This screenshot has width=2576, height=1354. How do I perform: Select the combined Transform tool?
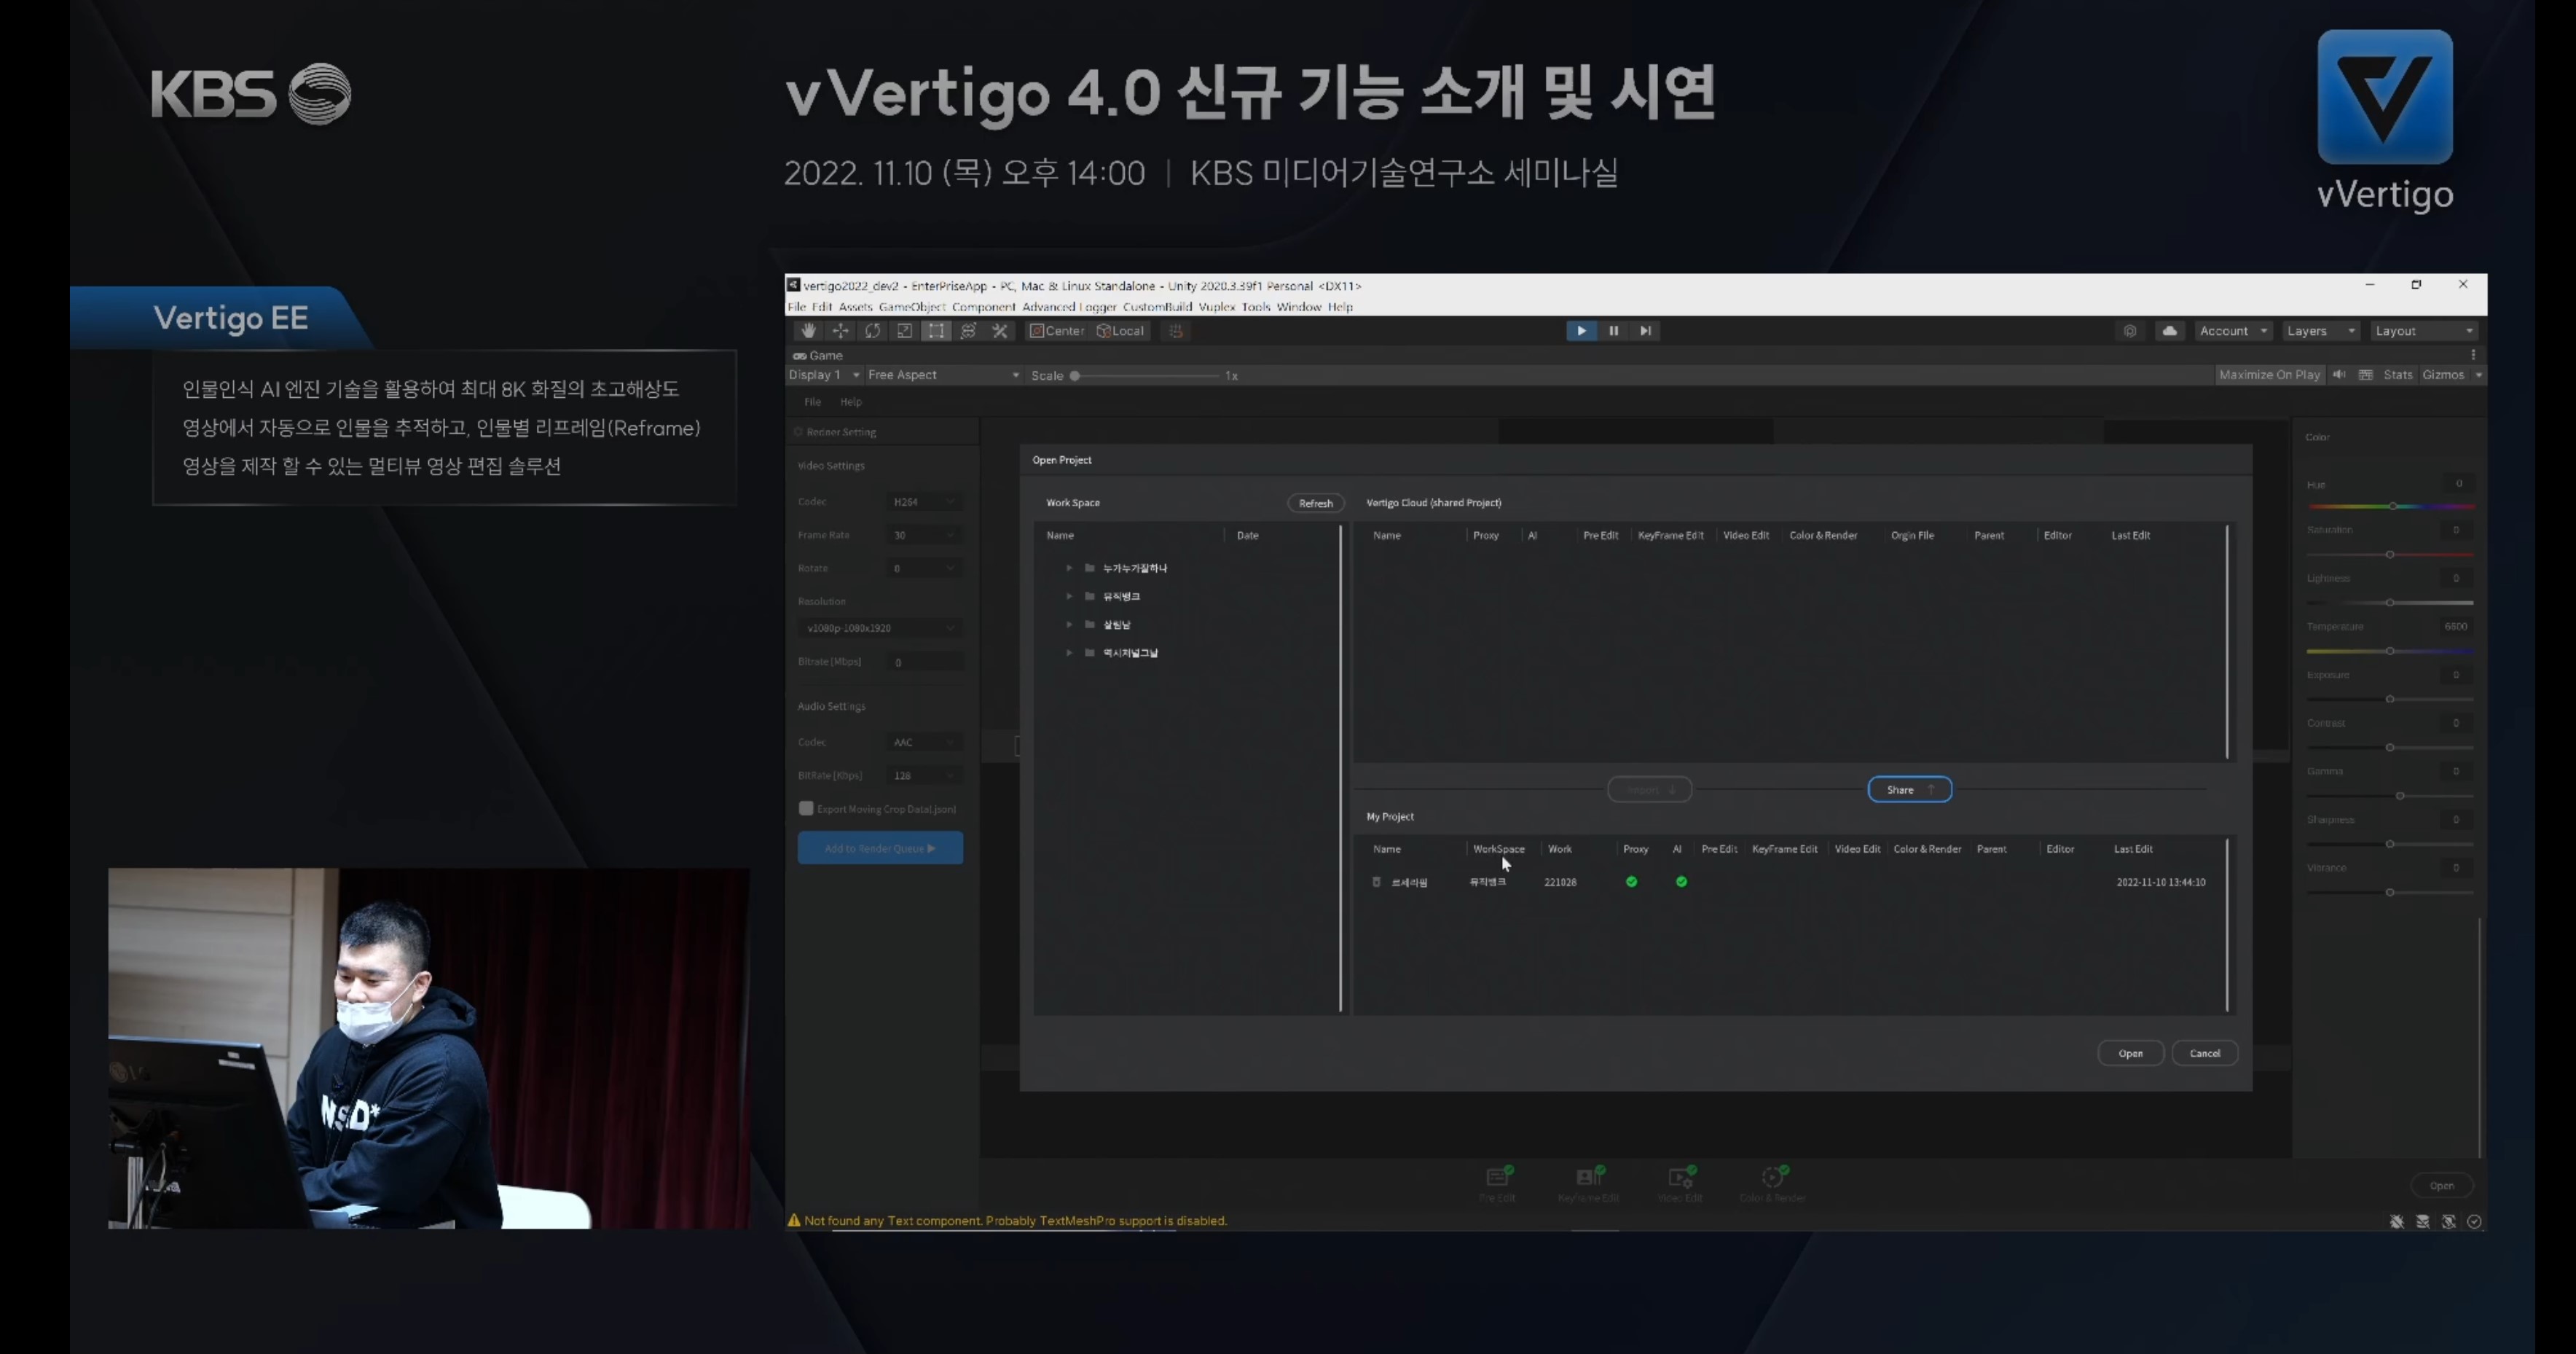pos(968,331)
